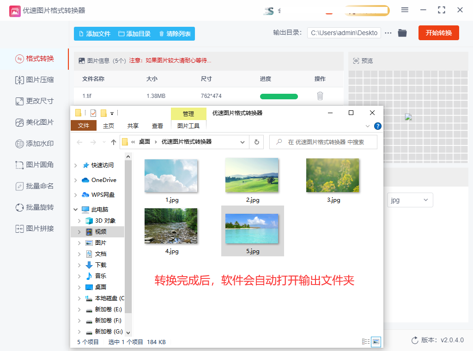Open the 共享 ribbon tab in Explorer
This screenshot has width=473, height=351.
tap(133, 126)
